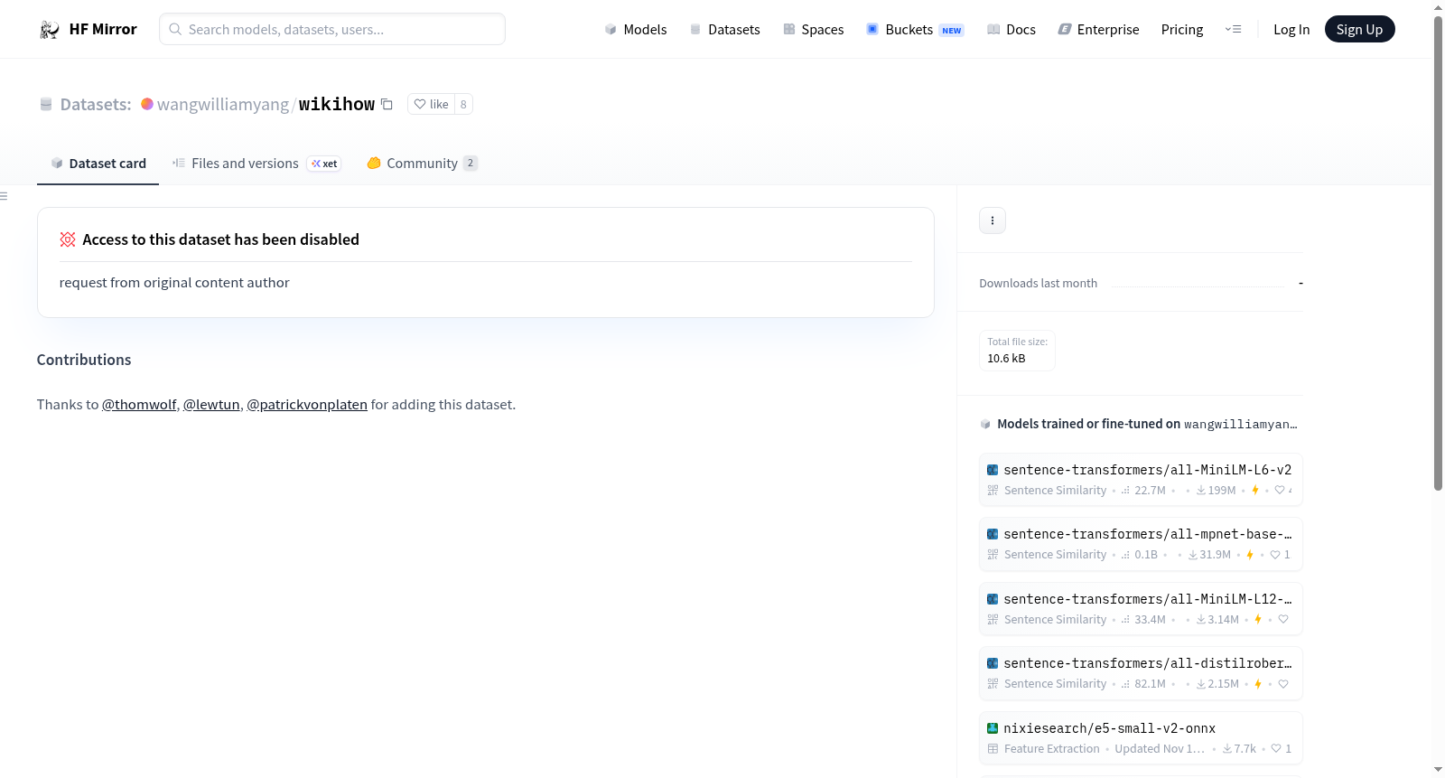Click the 'request from original content author' text
Viewport: 1445px width, 778px height.
(x=174, y=283)
